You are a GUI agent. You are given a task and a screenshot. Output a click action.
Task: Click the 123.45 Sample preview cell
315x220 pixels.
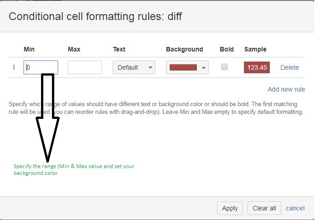(257, 67)
